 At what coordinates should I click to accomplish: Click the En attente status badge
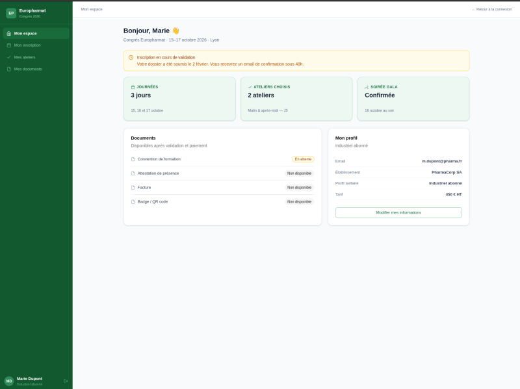[x=303, y=159]
